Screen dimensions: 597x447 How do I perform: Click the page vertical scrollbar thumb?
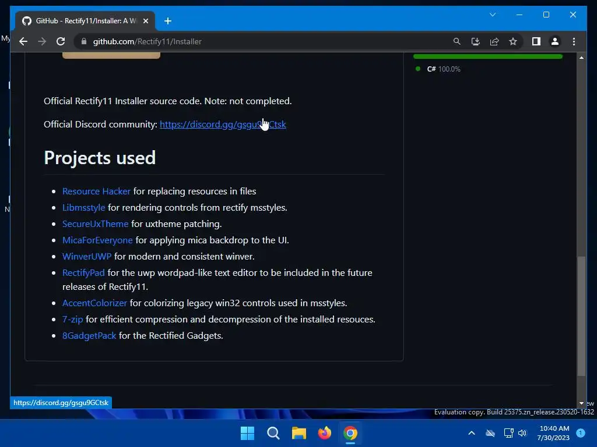click(581, 316)
